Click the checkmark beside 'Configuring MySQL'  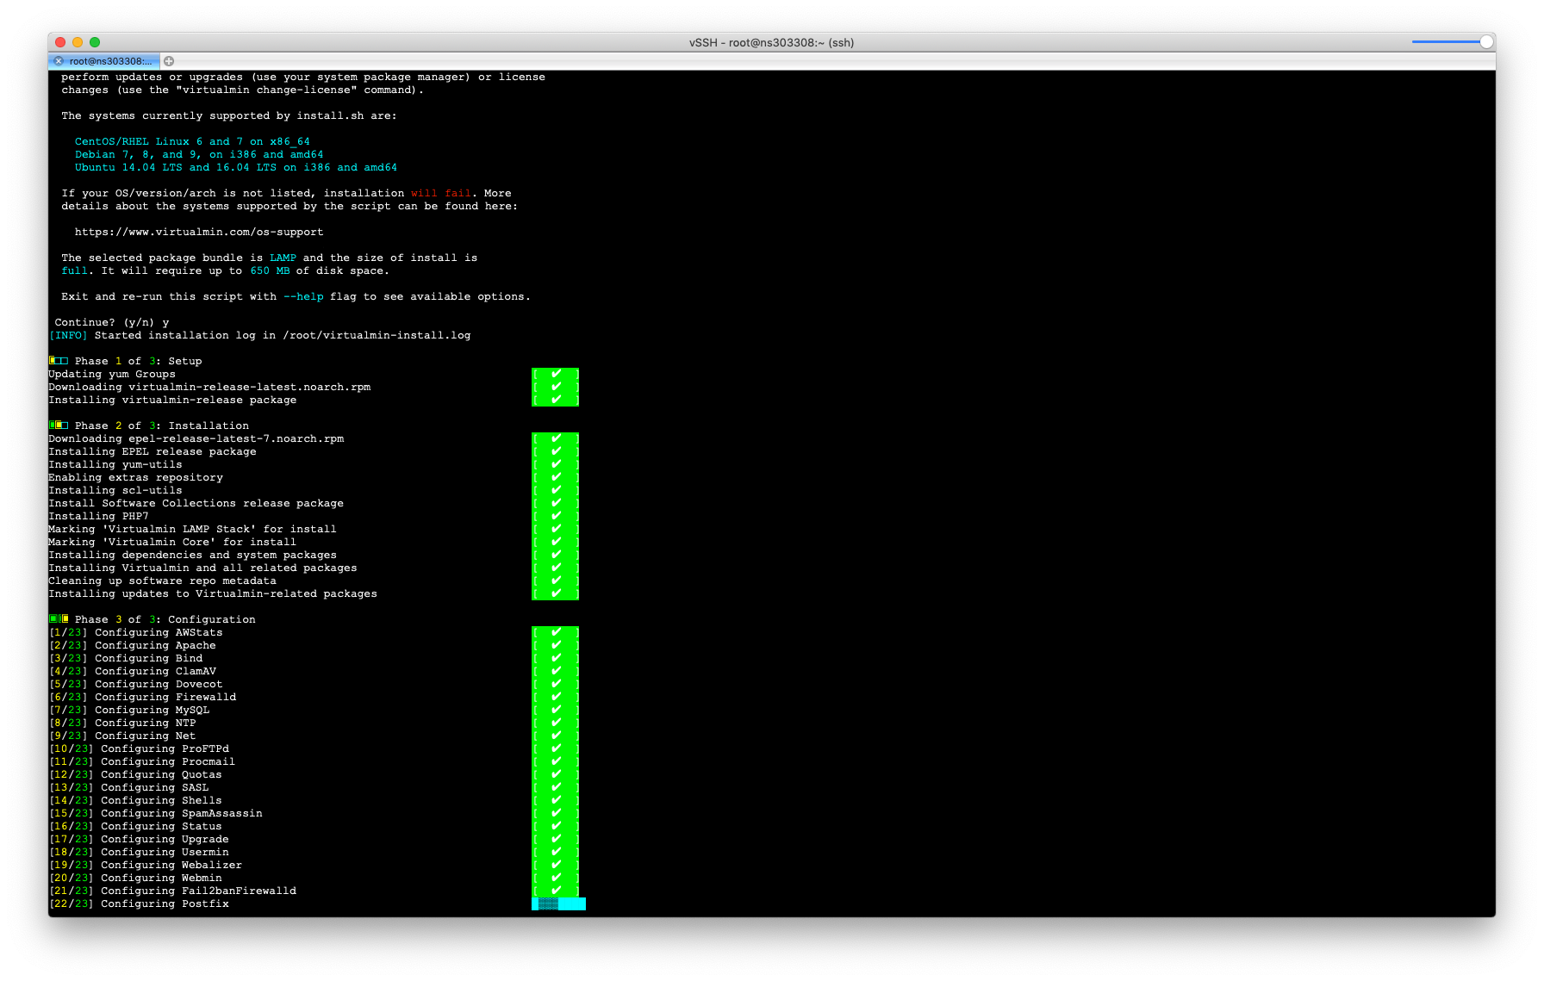[556, 710]
